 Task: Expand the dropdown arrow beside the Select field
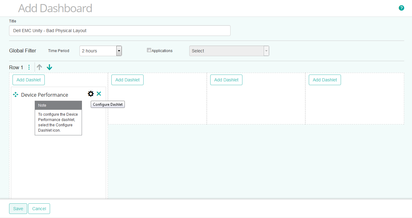click(x=266, y=51)
